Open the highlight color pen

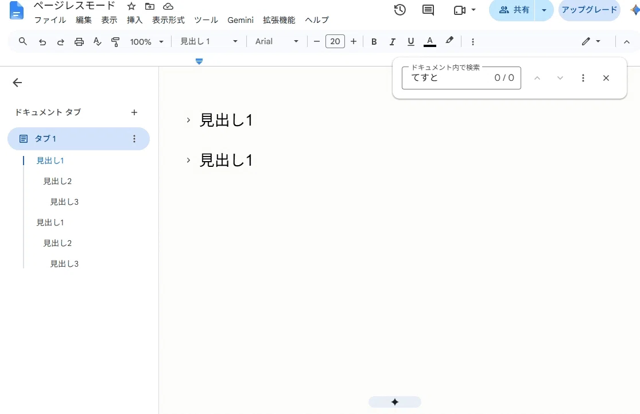point(449,40)
